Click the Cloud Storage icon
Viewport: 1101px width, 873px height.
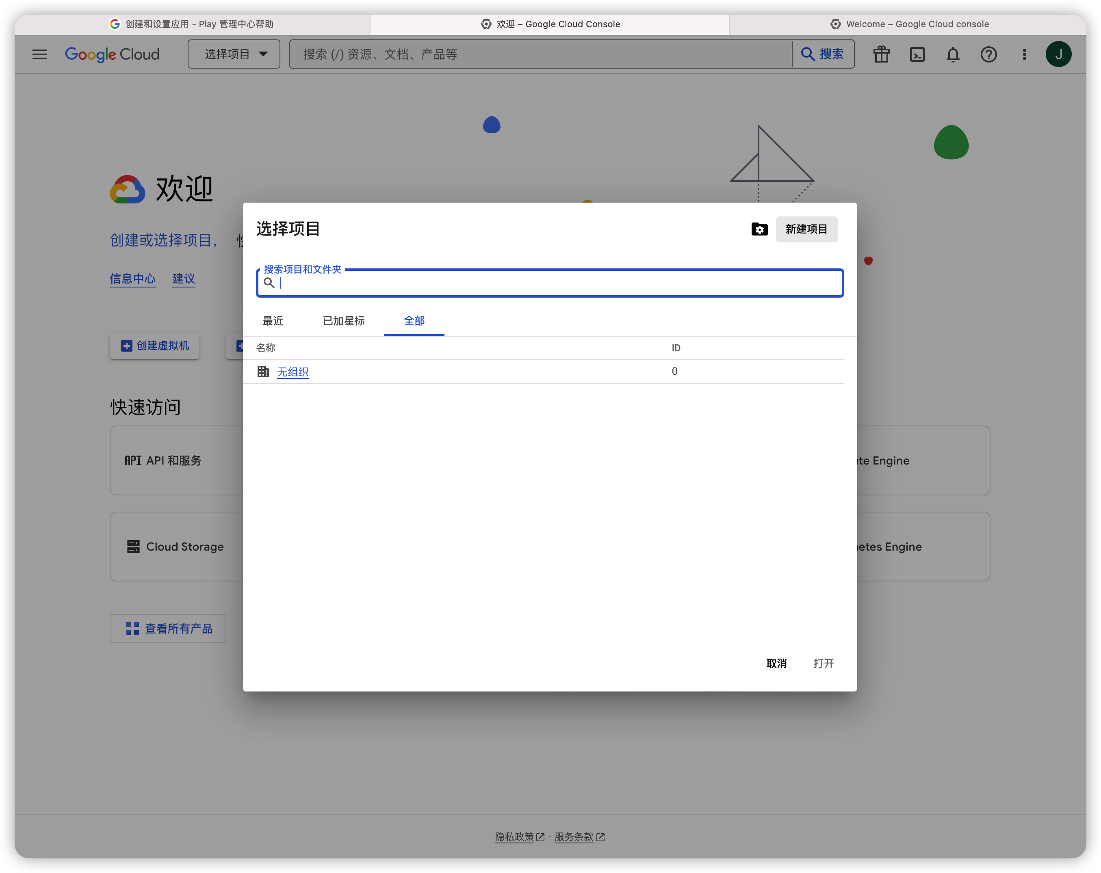click(133, 546)
